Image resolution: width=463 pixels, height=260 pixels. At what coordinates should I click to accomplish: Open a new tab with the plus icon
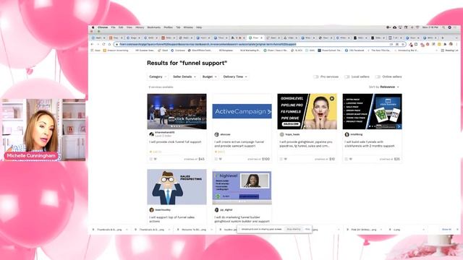[442, 38]
